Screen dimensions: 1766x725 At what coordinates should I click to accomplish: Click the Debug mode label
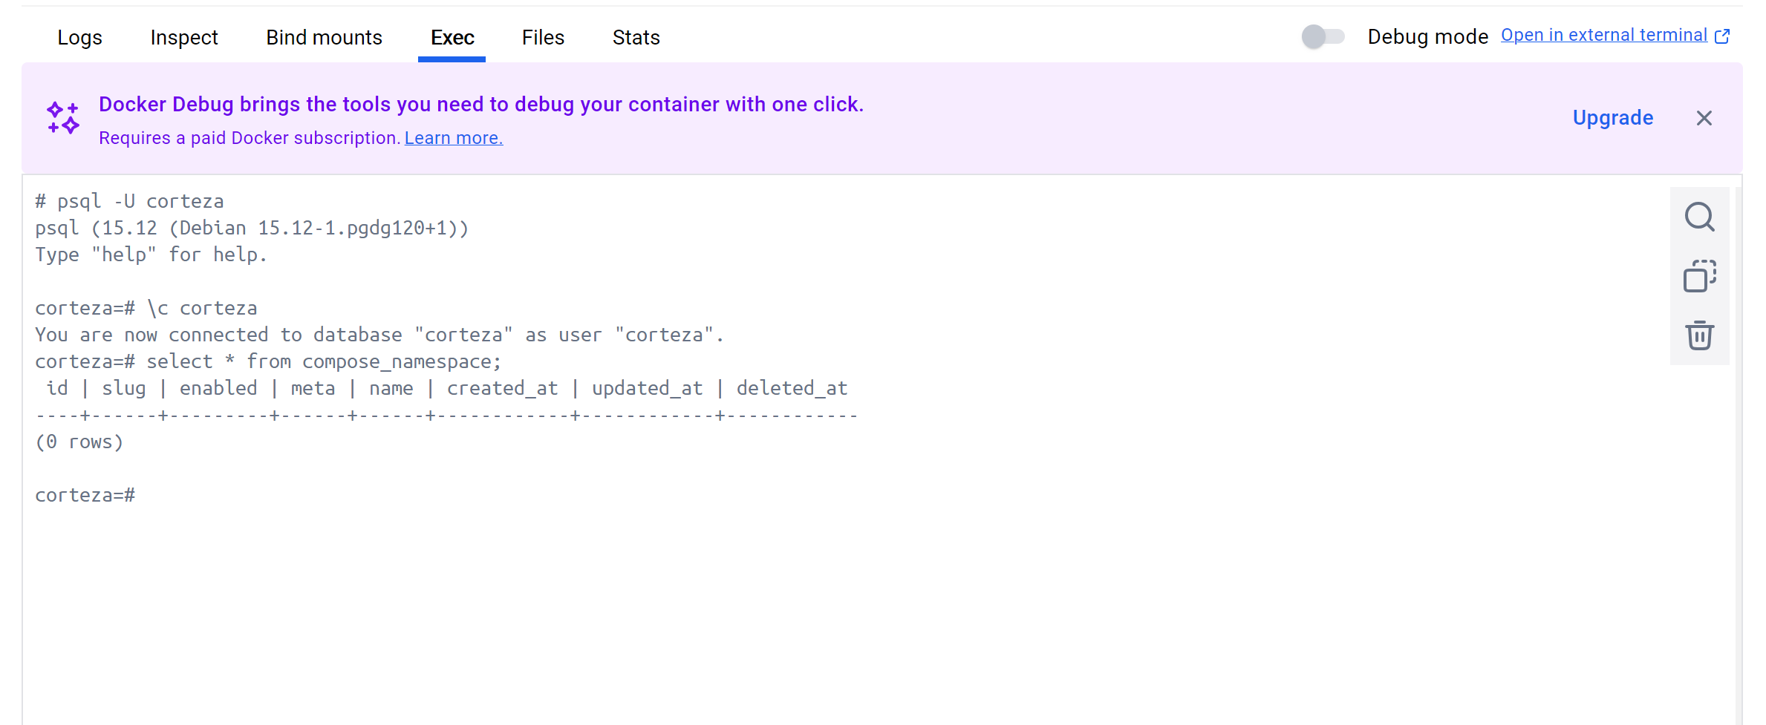pos(1427,37)
